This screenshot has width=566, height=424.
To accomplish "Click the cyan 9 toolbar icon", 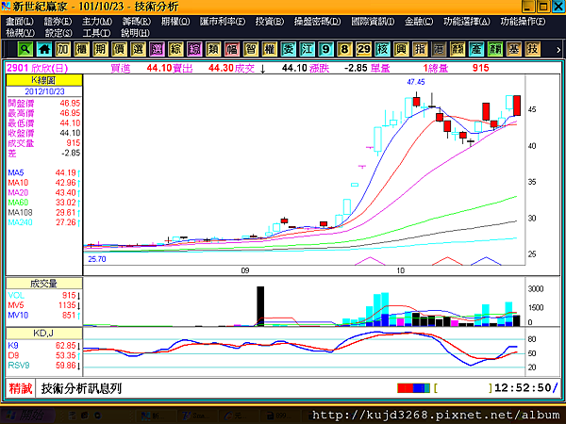I will coord(325,49).
